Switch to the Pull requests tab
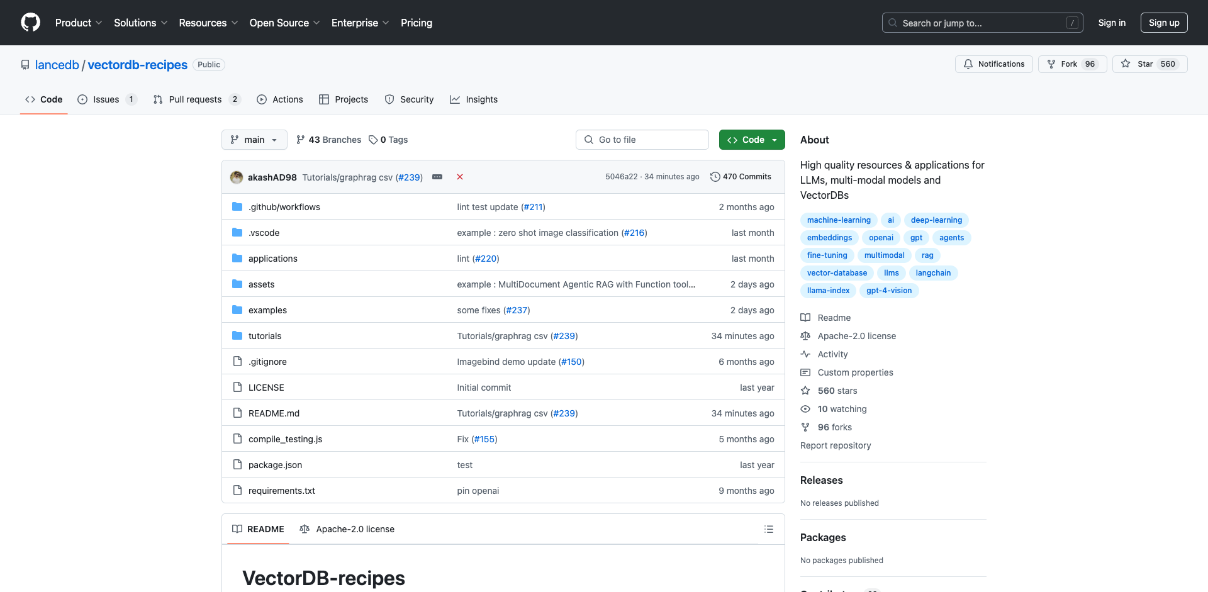 [x=196, y=99]
